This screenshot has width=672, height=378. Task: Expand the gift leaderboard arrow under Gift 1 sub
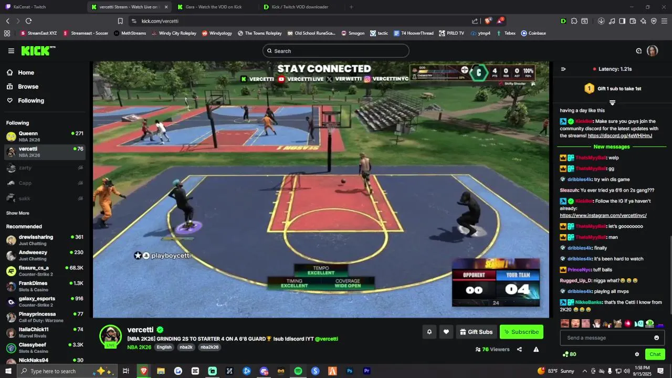(x=612, y=102)
